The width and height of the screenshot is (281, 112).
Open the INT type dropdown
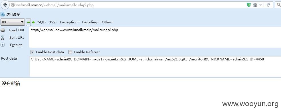[x=13, y=22]
